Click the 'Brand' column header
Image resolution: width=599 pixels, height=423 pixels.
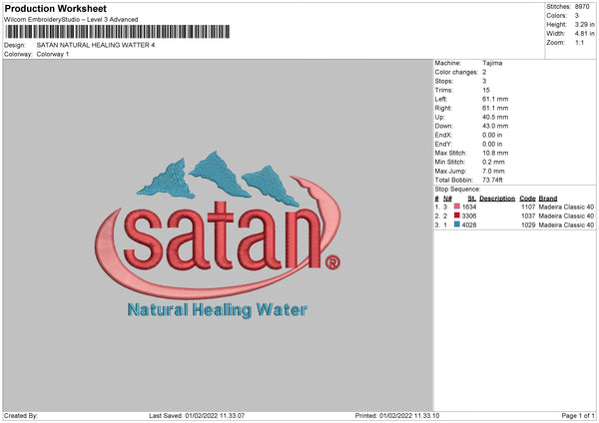coord(548,198)
